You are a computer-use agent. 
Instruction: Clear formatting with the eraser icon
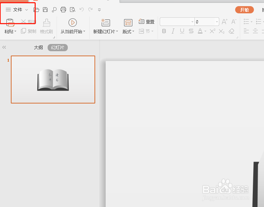[x=232, y=31]
